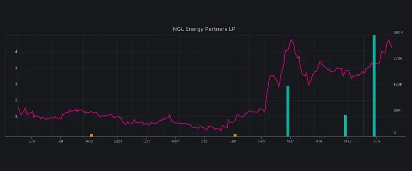Click the Aug label on time axis
Viewport: 412px width, 171px height.
(x=89, y=141)
